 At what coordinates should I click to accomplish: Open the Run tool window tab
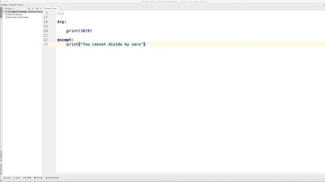point(17,177)
